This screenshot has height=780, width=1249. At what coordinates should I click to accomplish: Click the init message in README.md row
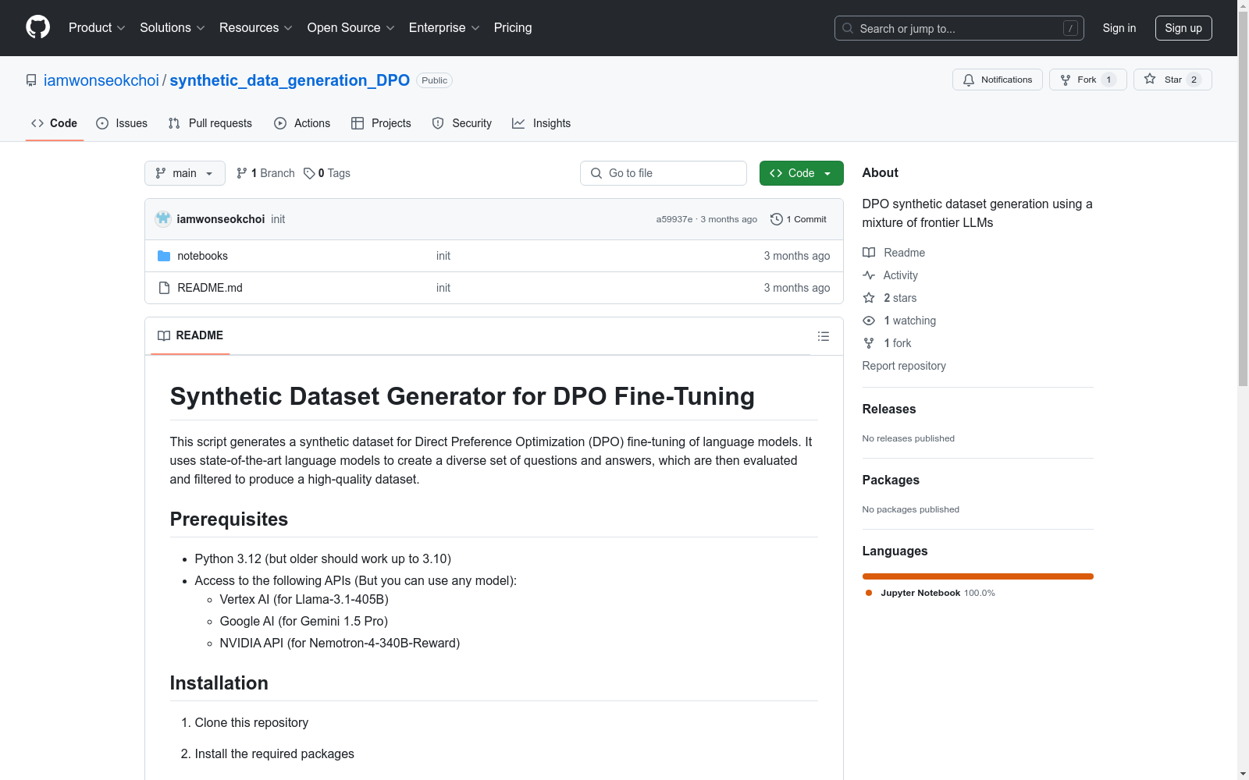tap(443, 288)
